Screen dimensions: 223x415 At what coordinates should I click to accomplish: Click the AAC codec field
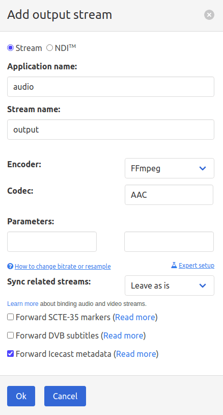169,195
